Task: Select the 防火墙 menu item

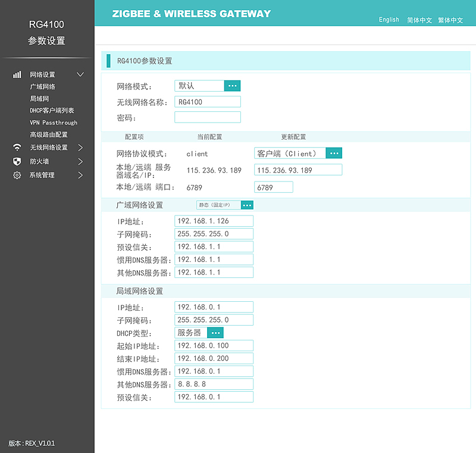Action: point(39,161)
